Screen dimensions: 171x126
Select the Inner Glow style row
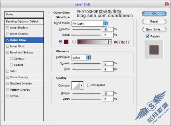(24, 46)
